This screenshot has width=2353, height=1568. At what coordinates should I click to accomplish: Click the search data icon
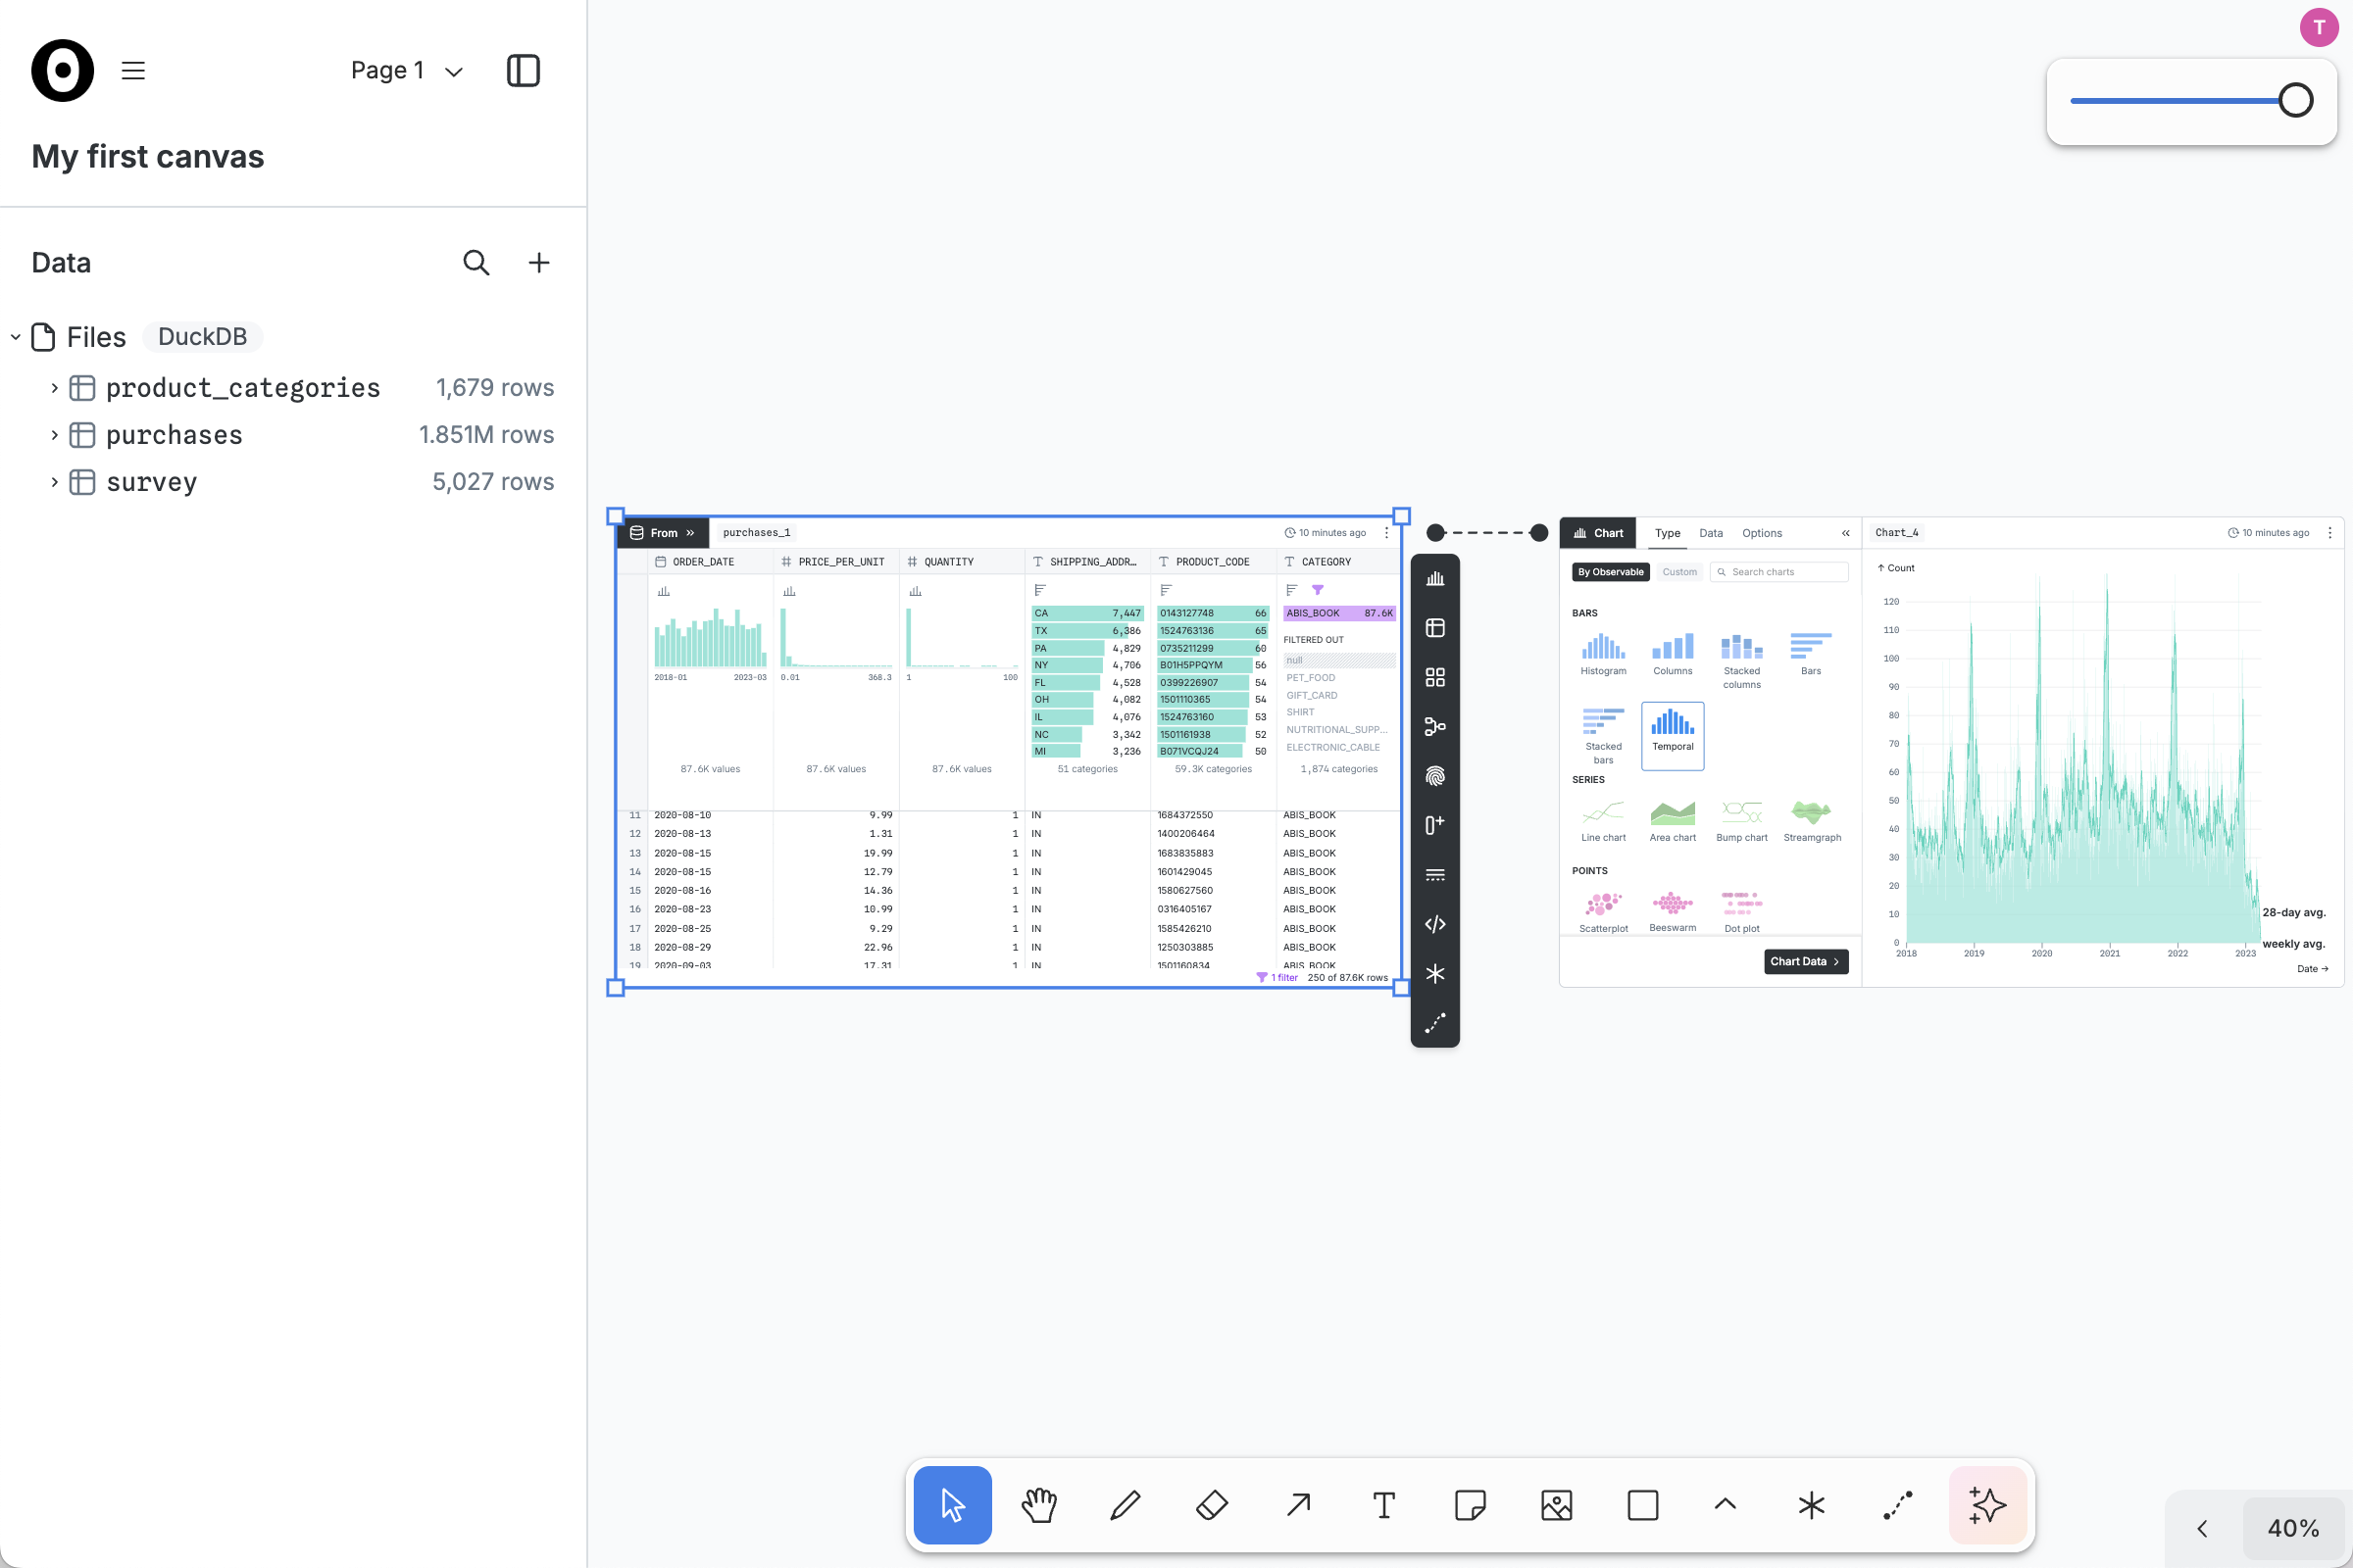coord(476,263)
